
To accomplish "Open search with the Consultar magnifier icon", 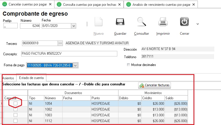I will tap(142, 22).
